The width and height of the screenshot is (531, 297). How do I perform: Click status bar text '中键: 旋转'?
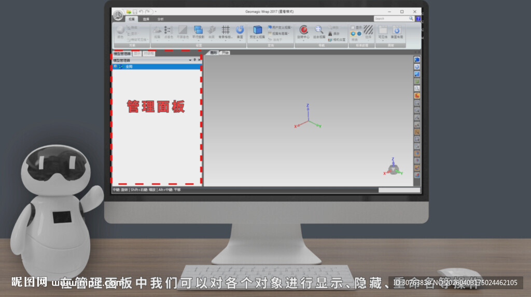pos(120,190)
